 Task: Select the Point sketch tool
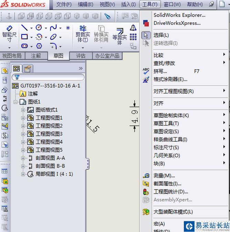pos(68,28)
